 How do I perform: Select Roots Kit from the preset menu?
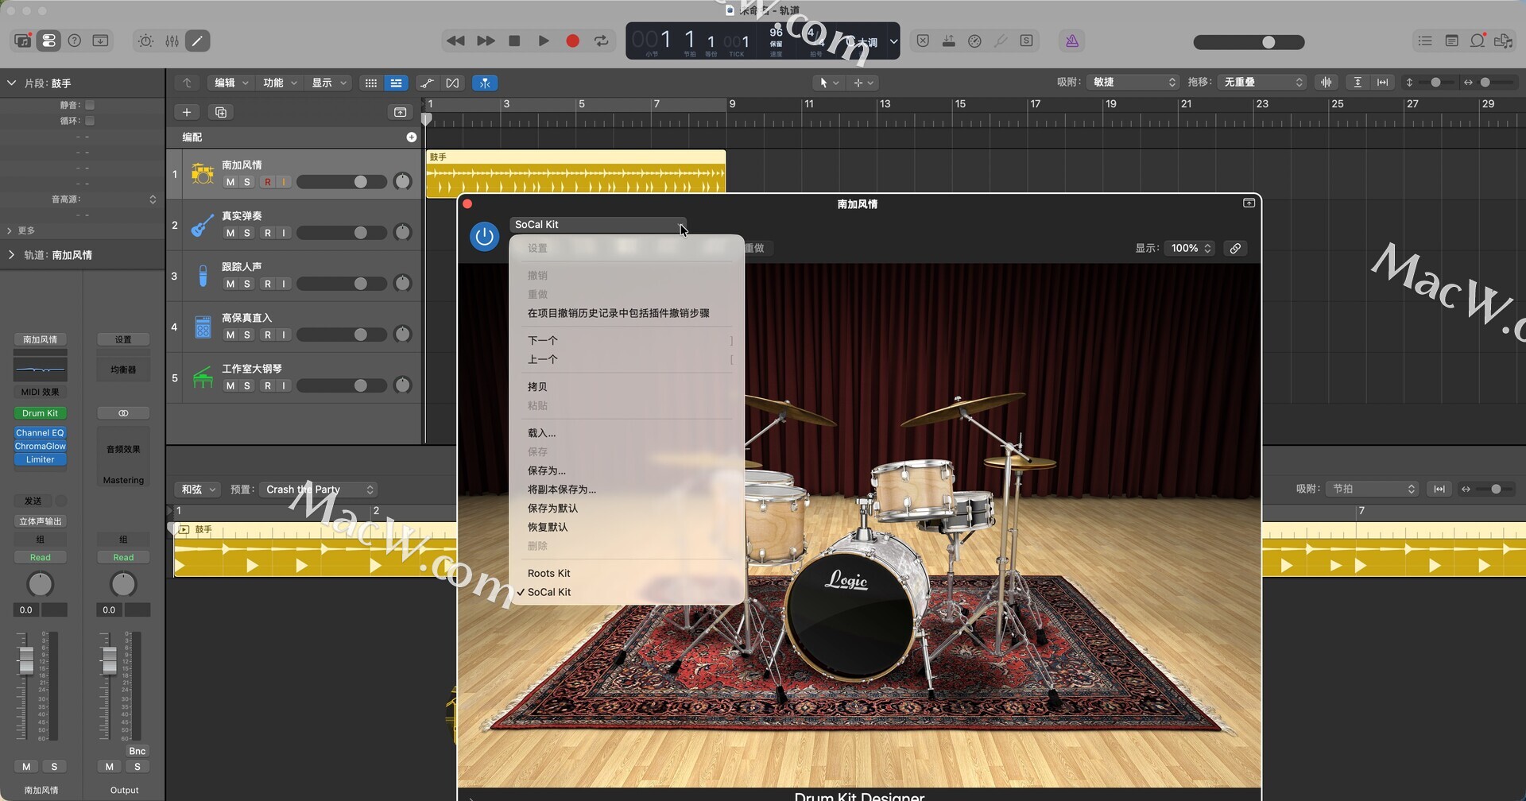548,574
